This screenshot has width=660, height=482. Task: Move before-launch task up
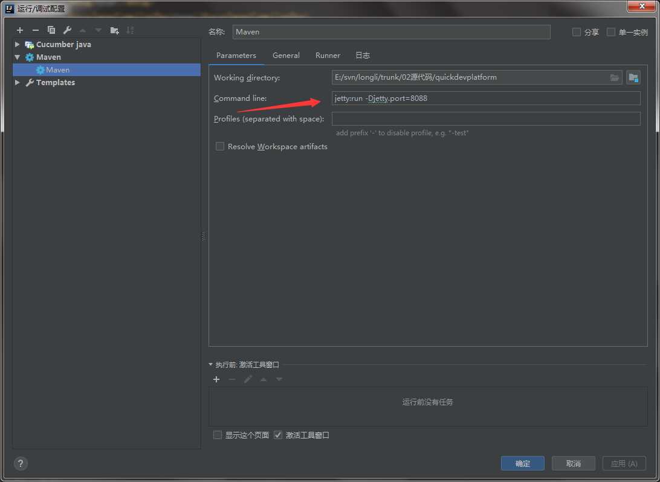264,379
